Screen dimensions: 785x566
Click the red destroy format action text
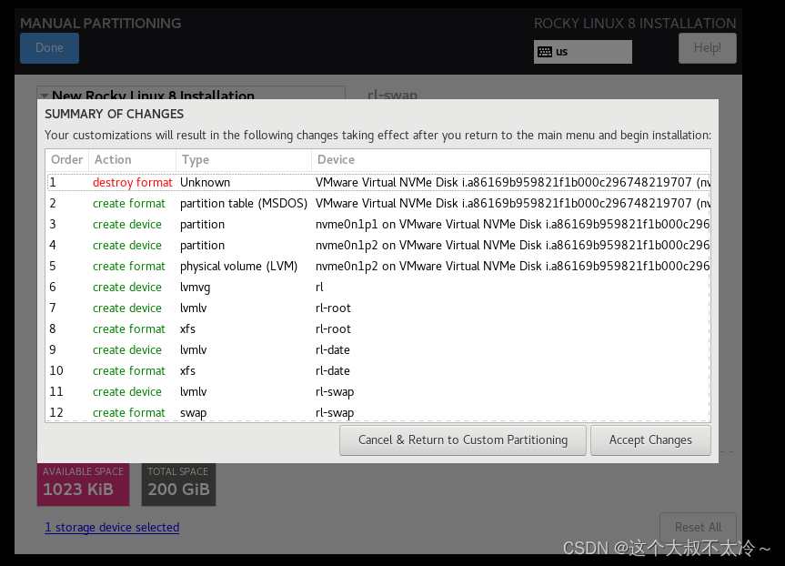tap(132, 182)
